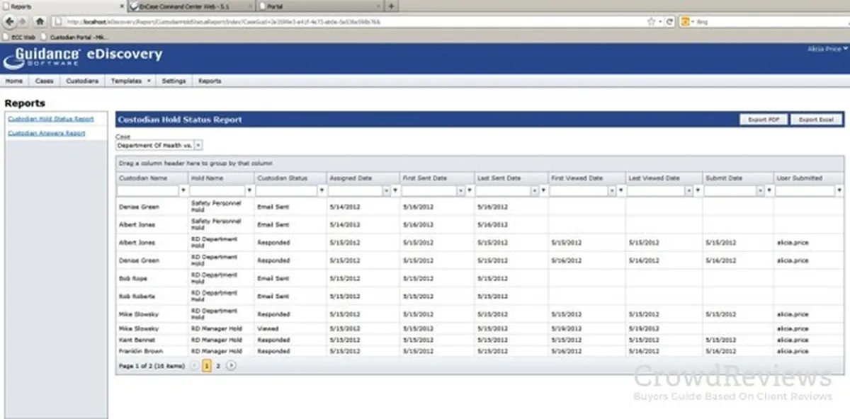Open a new browser tab with plus button
Viewport: 850px width, 419px height.
pos(392,6)
